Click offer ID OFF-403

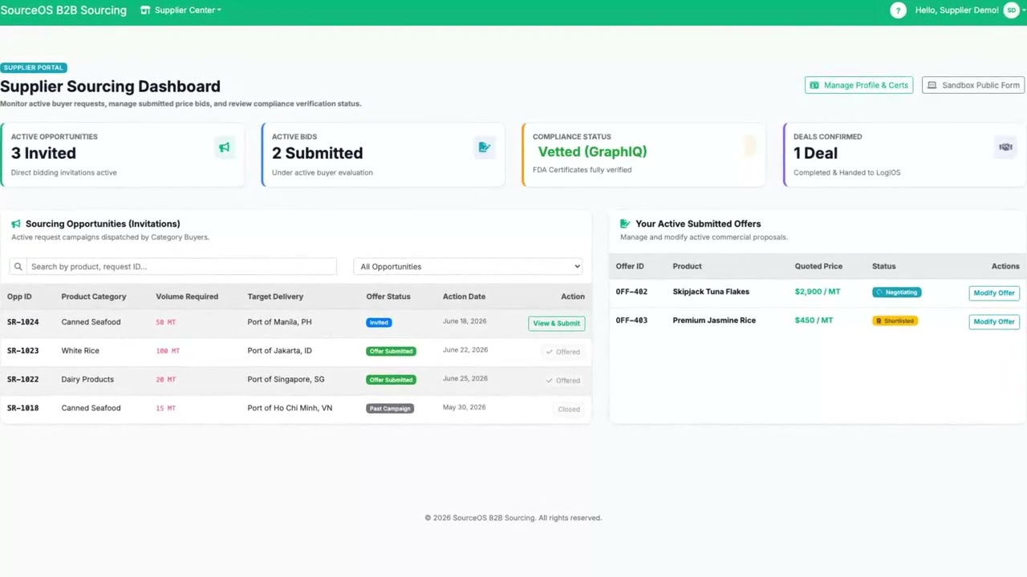[x=631, y=321]
